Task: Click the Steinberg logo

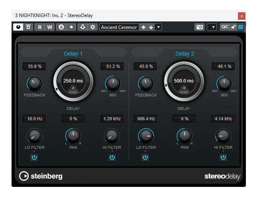Action: (41, 176)
